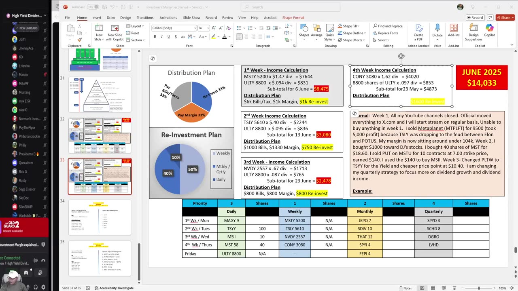
Task: Align text left
Action: coord(239,37)
